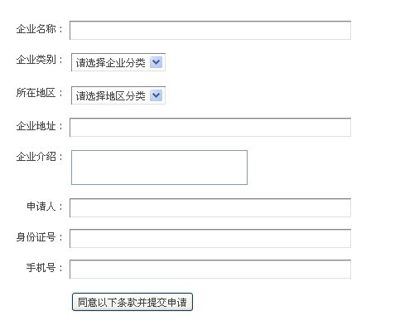The height and width of the screenshot is (321, 395).
Task: Submit the application via the bottom button
Action: [132, 302]
